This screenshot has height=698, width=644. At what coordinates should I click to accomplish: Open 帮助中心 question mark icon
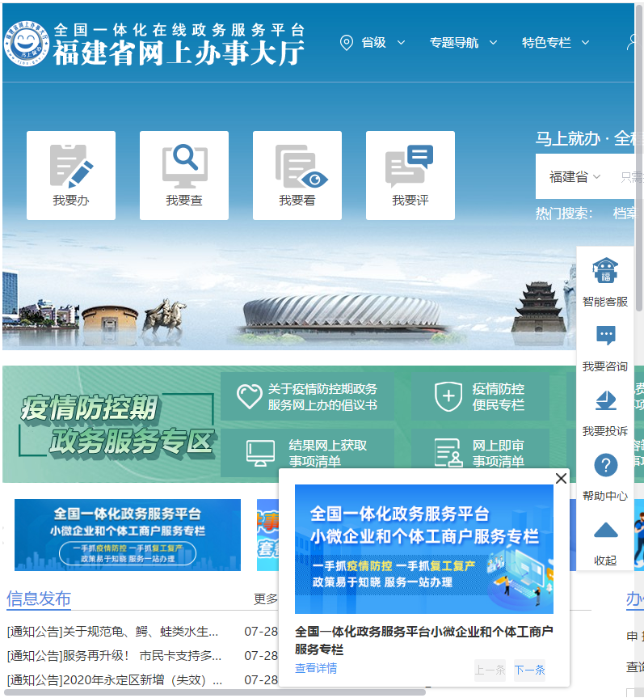(605, 465)
